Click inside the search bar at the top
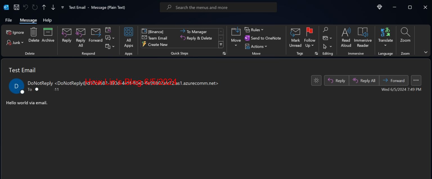Screen dimensions: 432x179 pyautogui.click(x=218, y=7)
